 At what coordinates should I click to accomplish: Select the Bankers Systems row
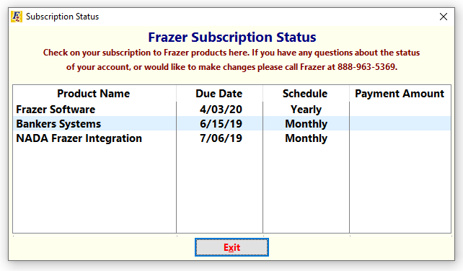click(231, 123)
